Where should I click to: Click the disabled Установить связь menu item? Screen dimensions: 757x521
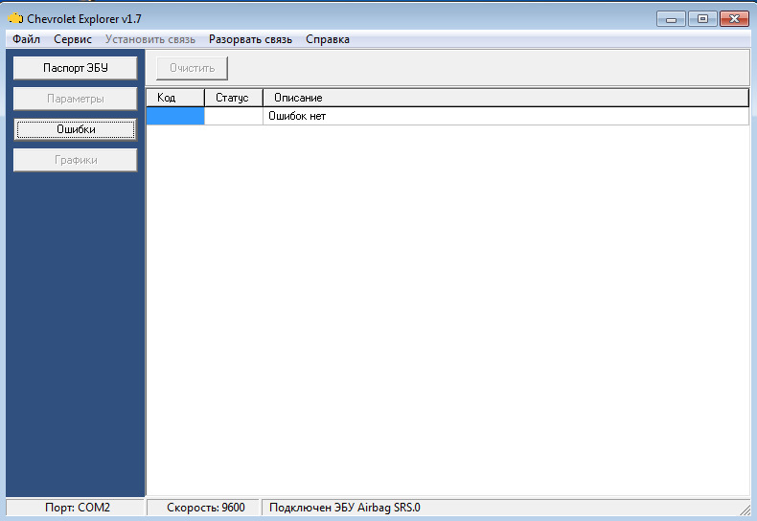[x=150, y=39]
